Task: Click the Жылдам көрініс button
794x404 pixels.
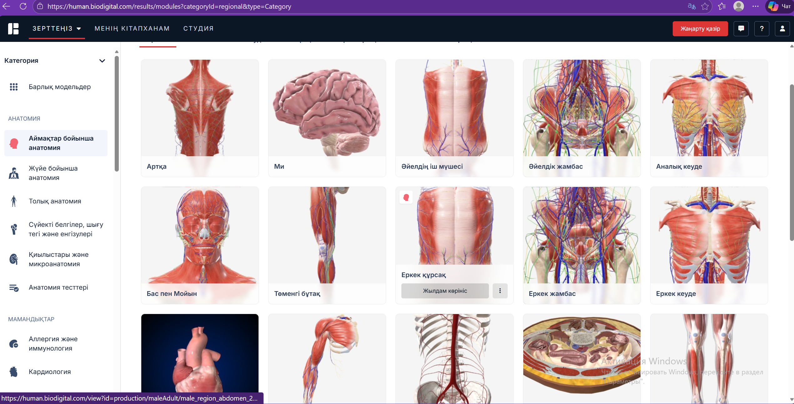Action: point(445,291)
